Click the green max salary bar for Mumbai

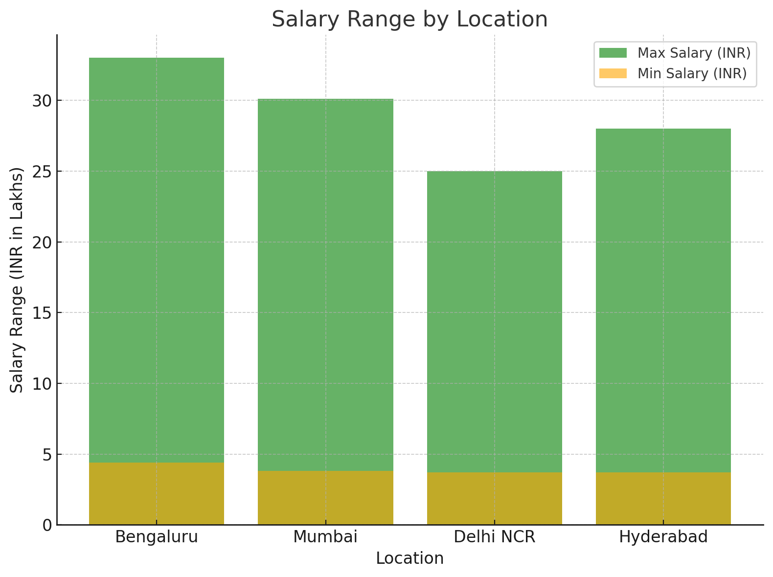pyautogui.click(x=325, y=285)
